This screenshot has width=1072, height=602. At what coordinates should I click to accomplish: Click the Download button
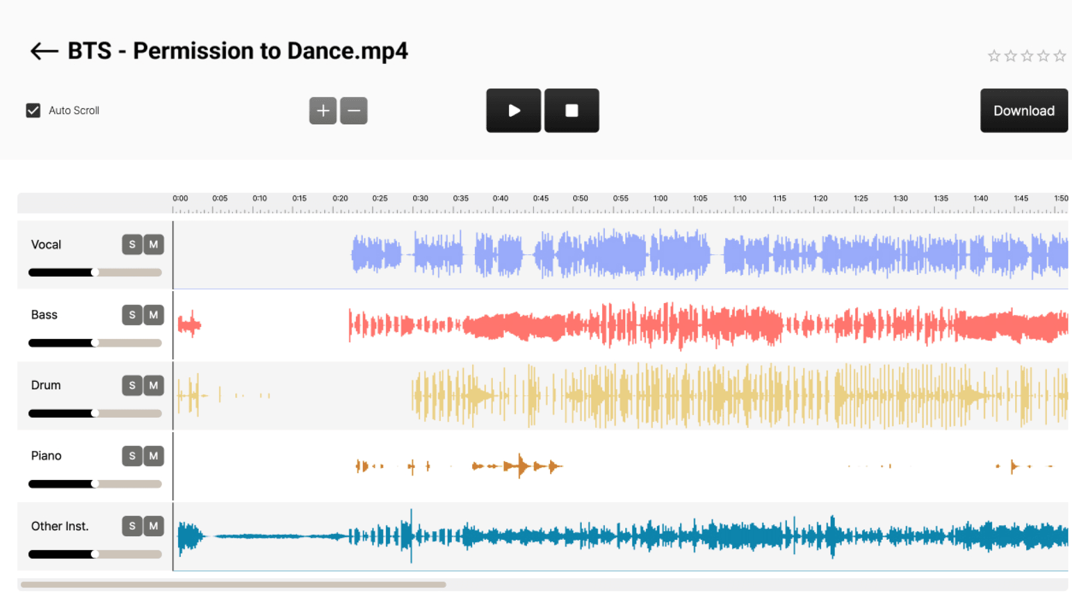[x=1024, y=111]
